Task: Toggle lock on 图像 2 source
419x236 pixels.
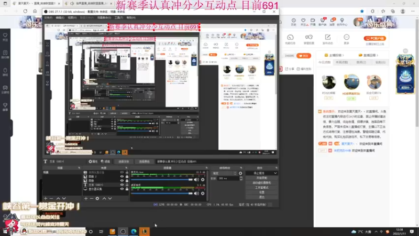Action: point(127,177)
